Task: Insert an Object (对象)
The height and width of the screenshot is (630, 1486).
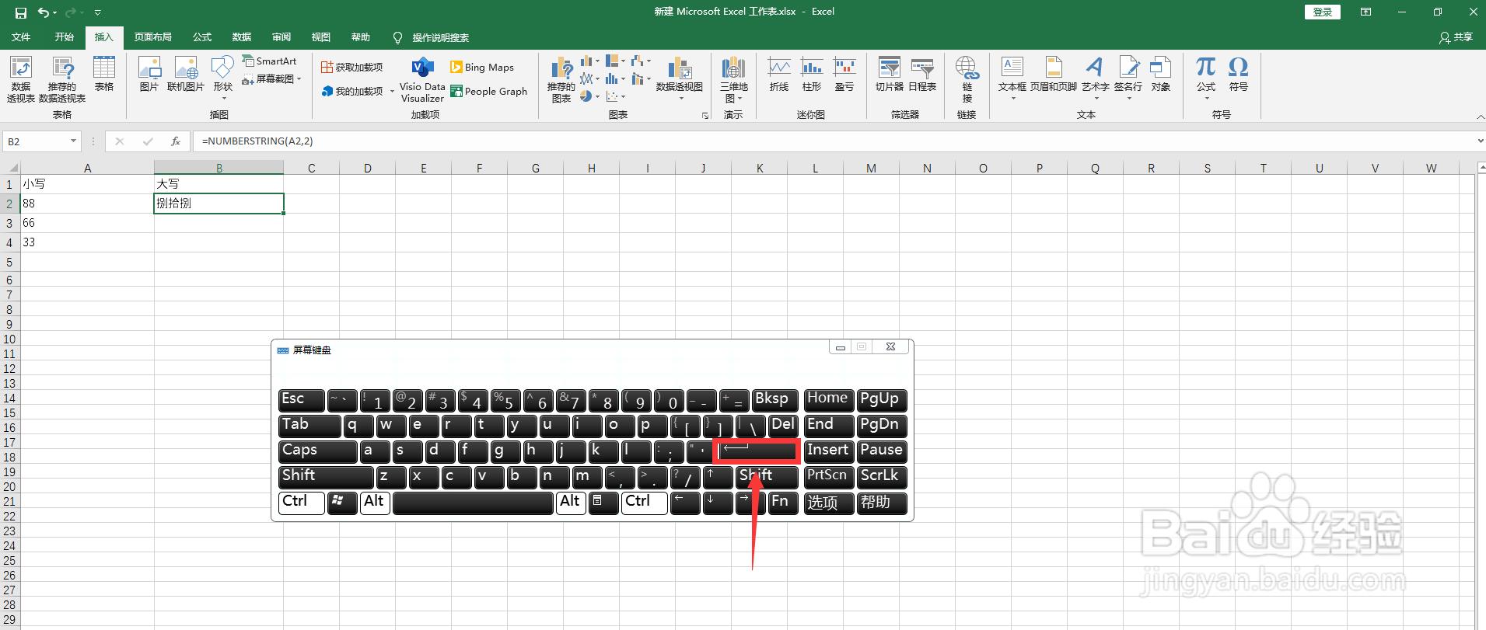Action: click(1161, 75)
